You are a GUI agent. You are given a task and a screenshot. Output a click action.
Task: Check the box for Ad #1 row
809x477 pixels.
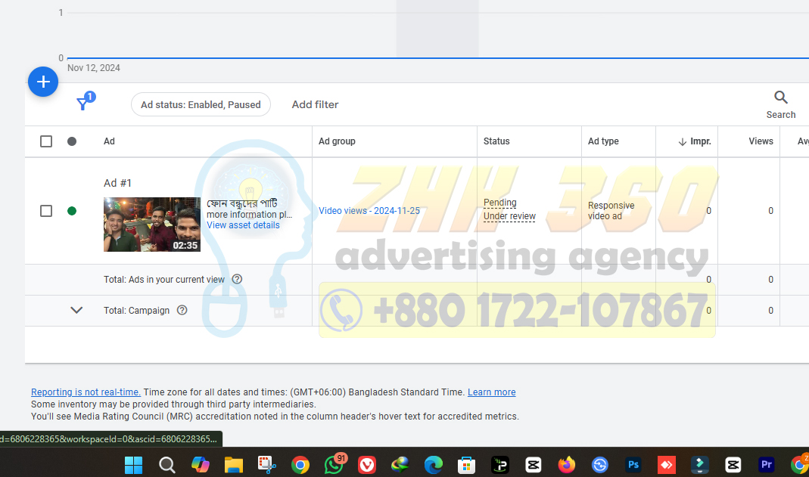coord(46,211)
